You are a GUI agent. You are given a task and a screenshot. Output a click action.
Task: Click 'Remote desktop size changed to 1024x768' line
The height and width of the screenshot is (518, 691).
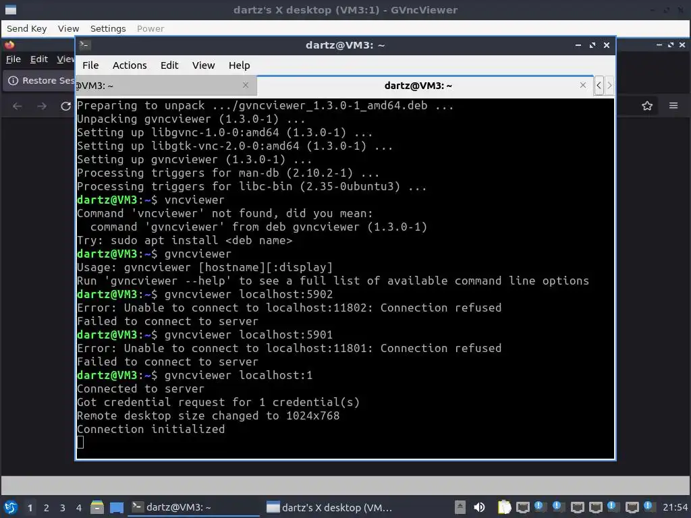pos(208,415)
